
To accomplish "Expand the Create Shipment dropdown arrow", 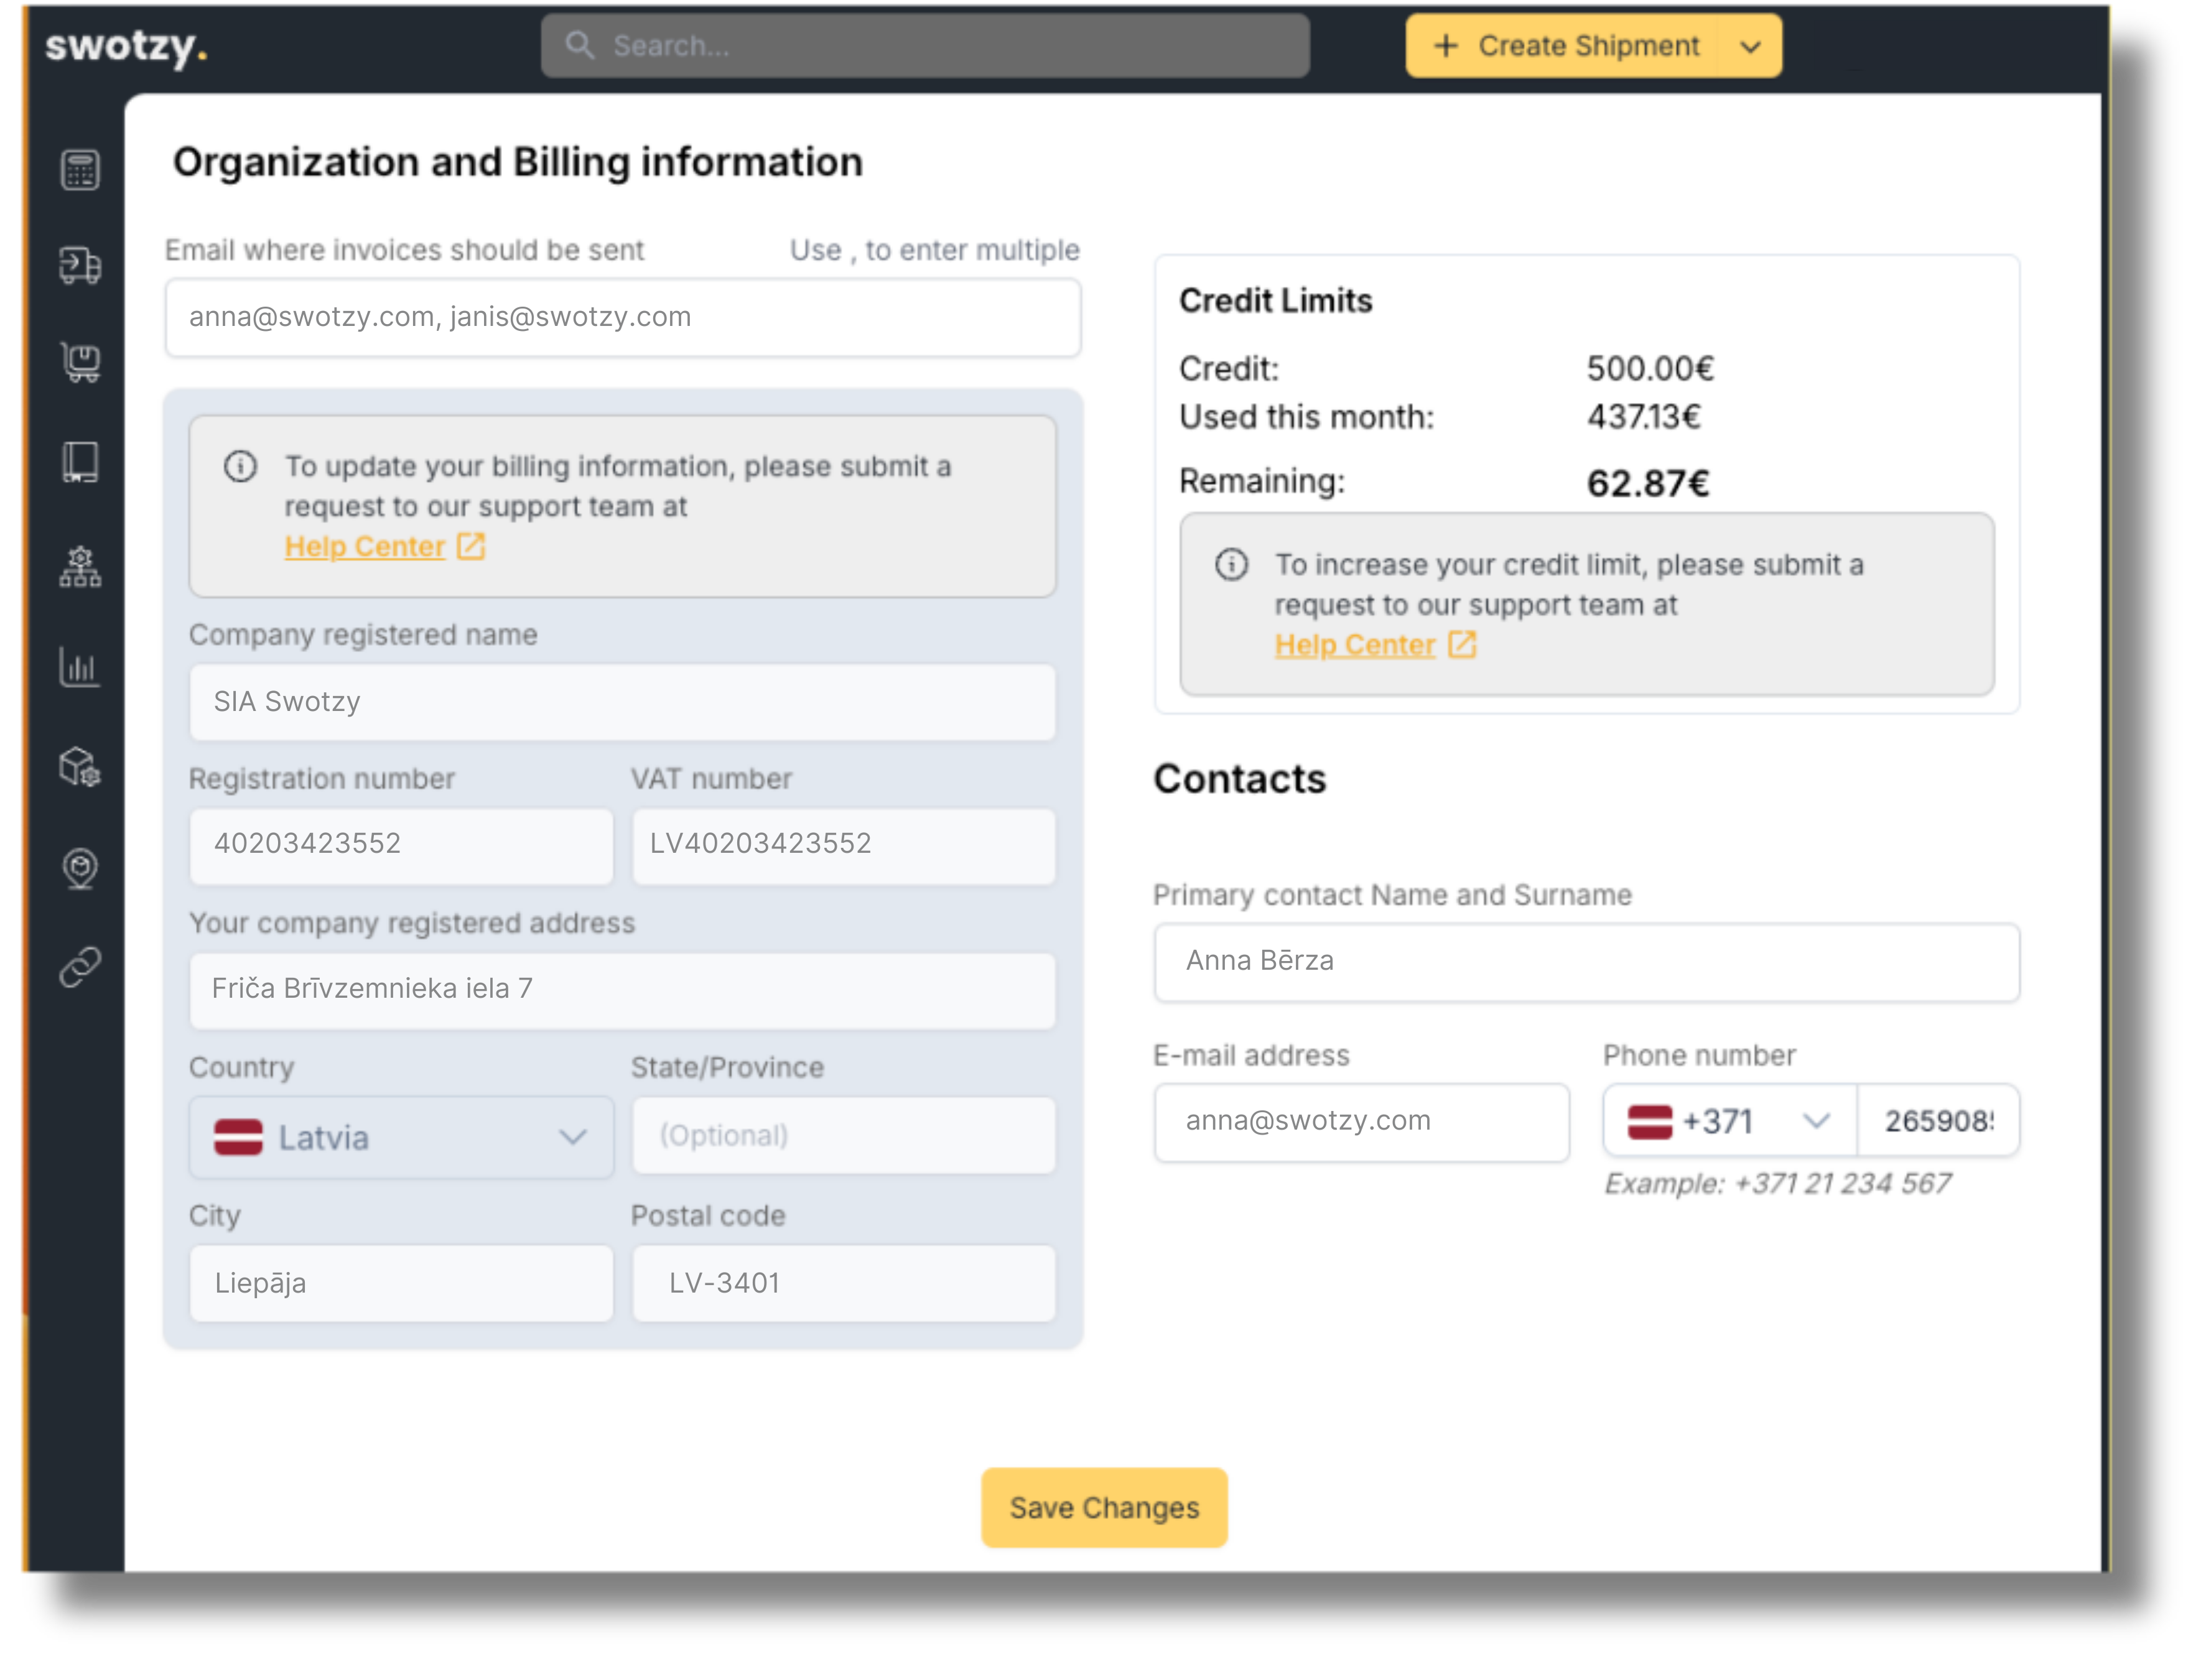I will tap(1749, 46).
